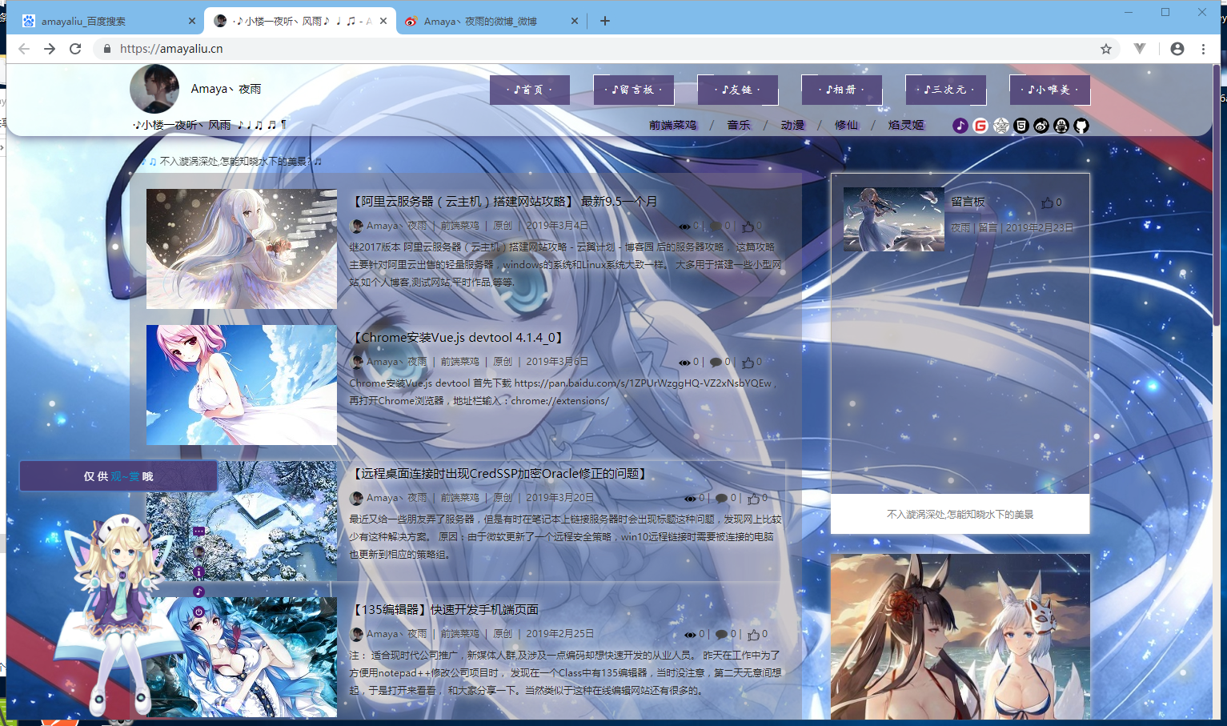The image size is (1227, 726).
Task: Open the purple music note social icon
Action: pos(960,126)
